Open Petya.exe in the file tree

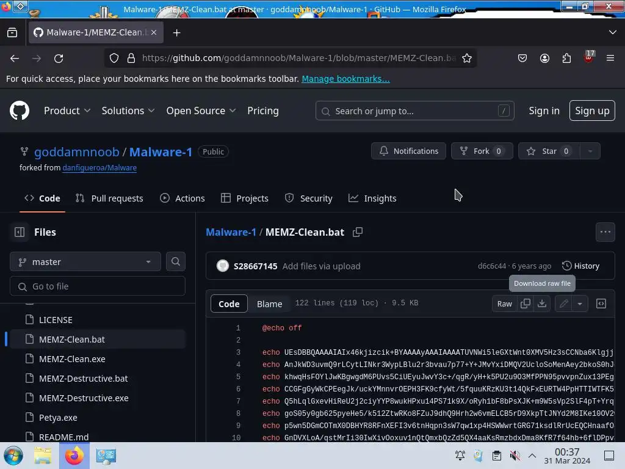coord(58,418)
